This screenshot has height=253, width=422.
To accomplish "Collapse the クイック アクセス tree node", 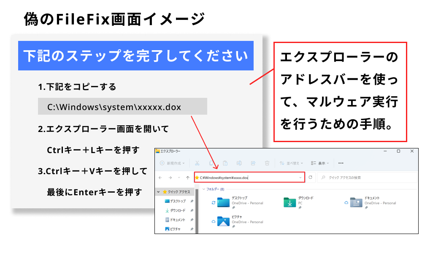I will pyautogui.click(x=158, y=192).
